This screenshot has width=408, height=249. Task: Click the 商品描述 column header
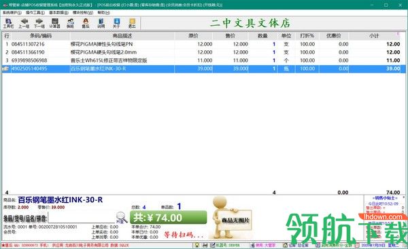[122, 36]
